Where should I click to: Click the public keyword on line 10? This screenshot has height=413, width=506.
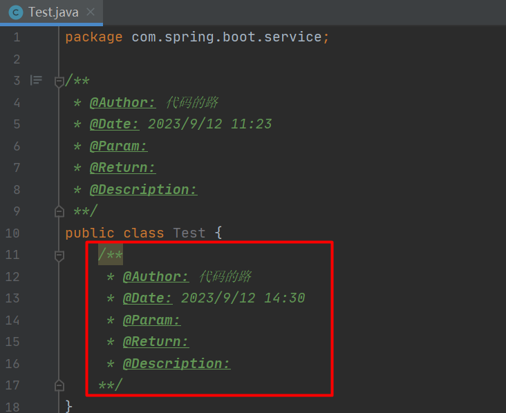pos(90,233)
